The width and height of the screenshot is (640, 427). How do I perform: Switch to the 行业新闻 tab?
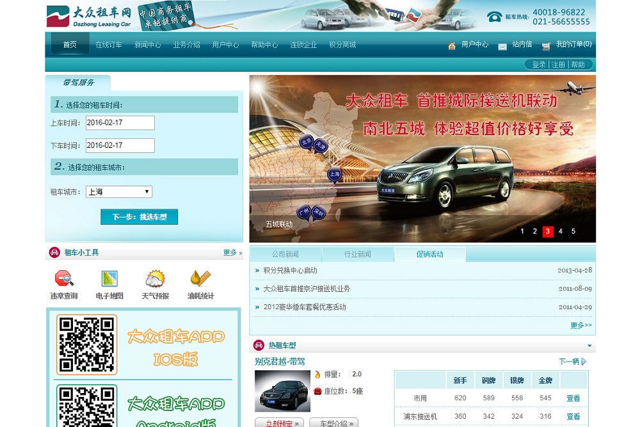(358, 254)
